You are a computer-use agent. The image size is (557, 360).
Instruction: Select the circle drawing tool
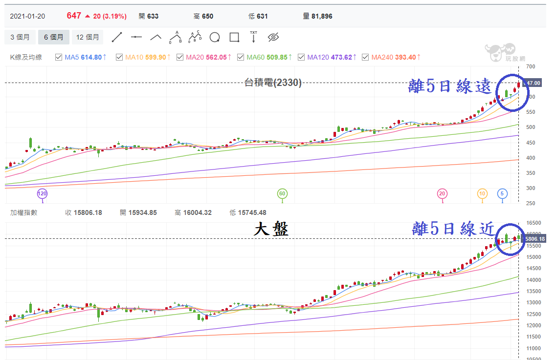pyautogui.click(x=215, y=37)
